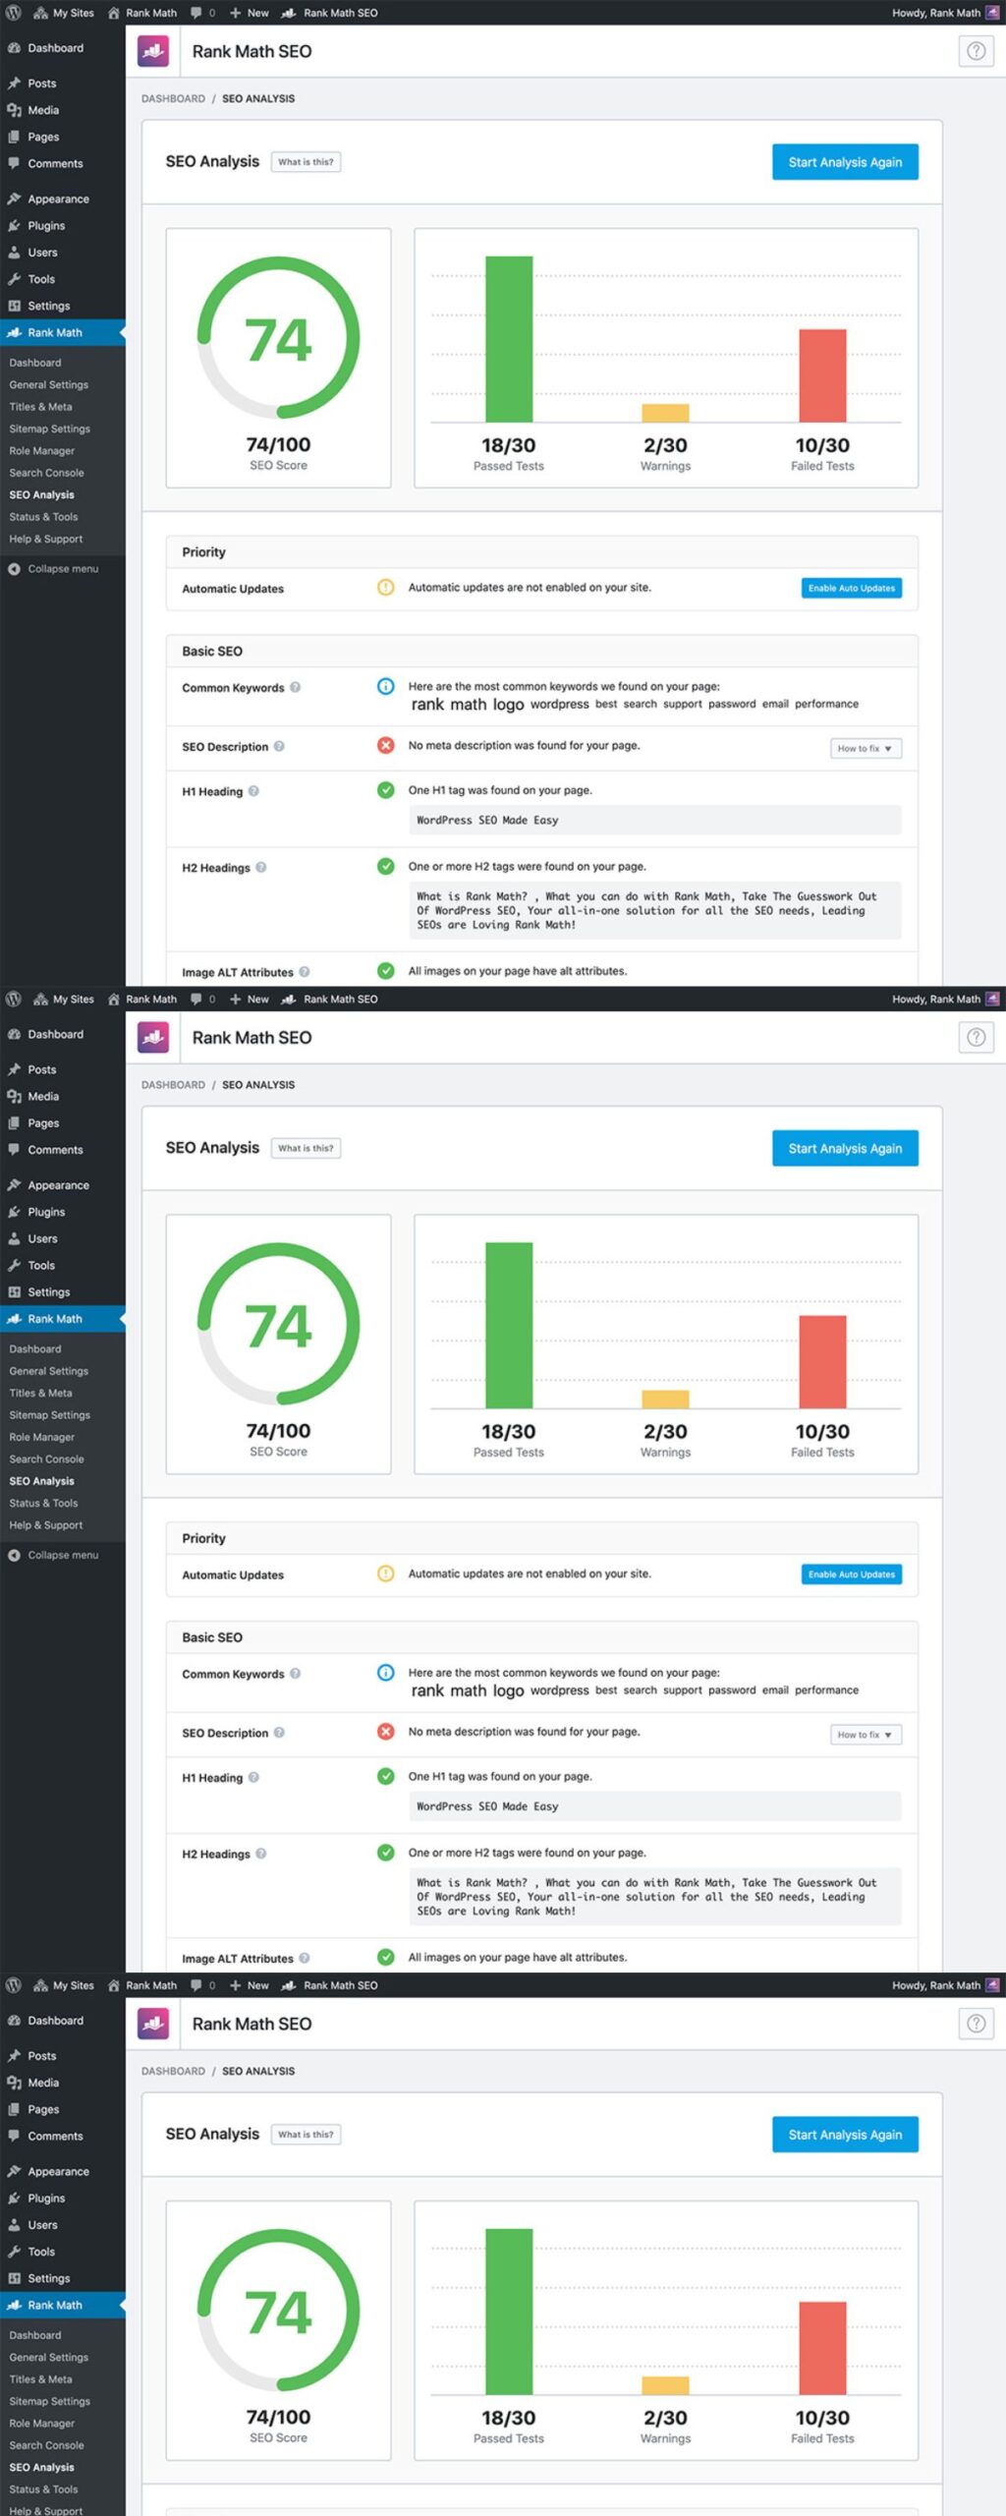This screenshot has height=2516, width=1006.
Task: Open Sitemap Settings submenu in topmost sidebar
Action: coord(50,429)
